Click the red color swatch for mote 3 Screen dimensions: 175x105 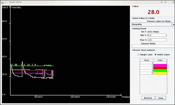pyautogui.click(x=160, y=68)
